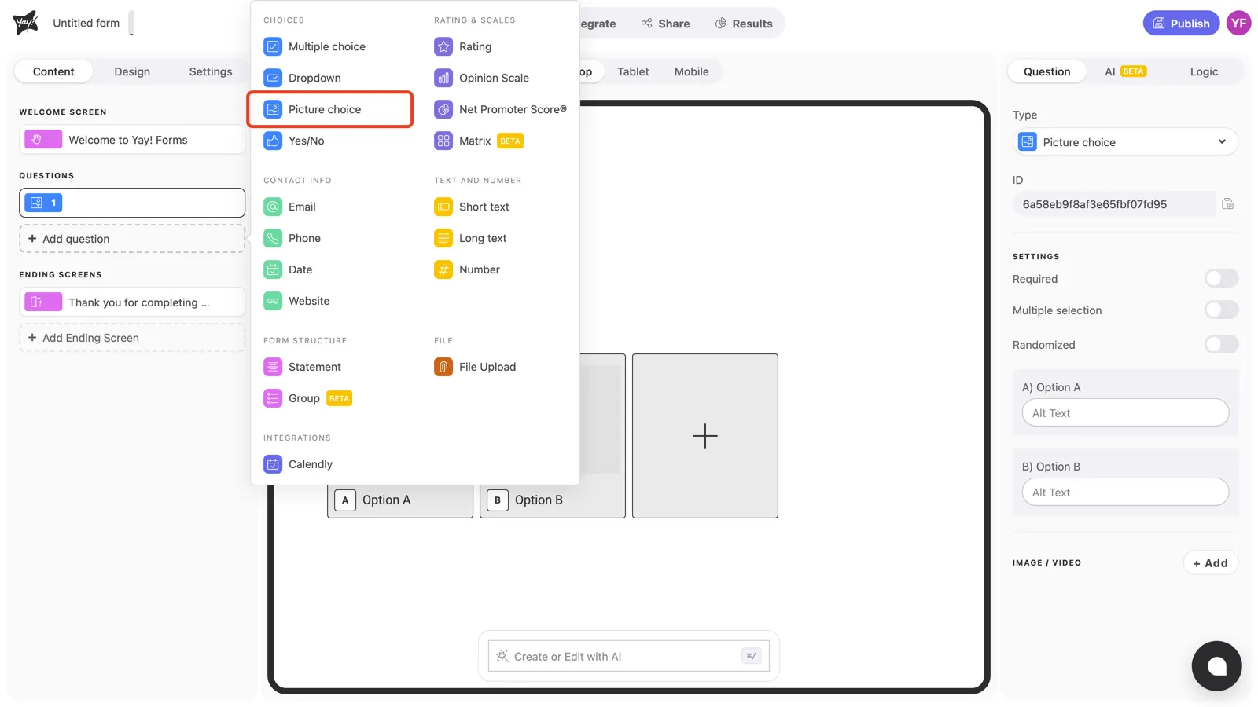This screenshot has width=1258, height=707.
Task: Open the Share option
Action: 665,24
